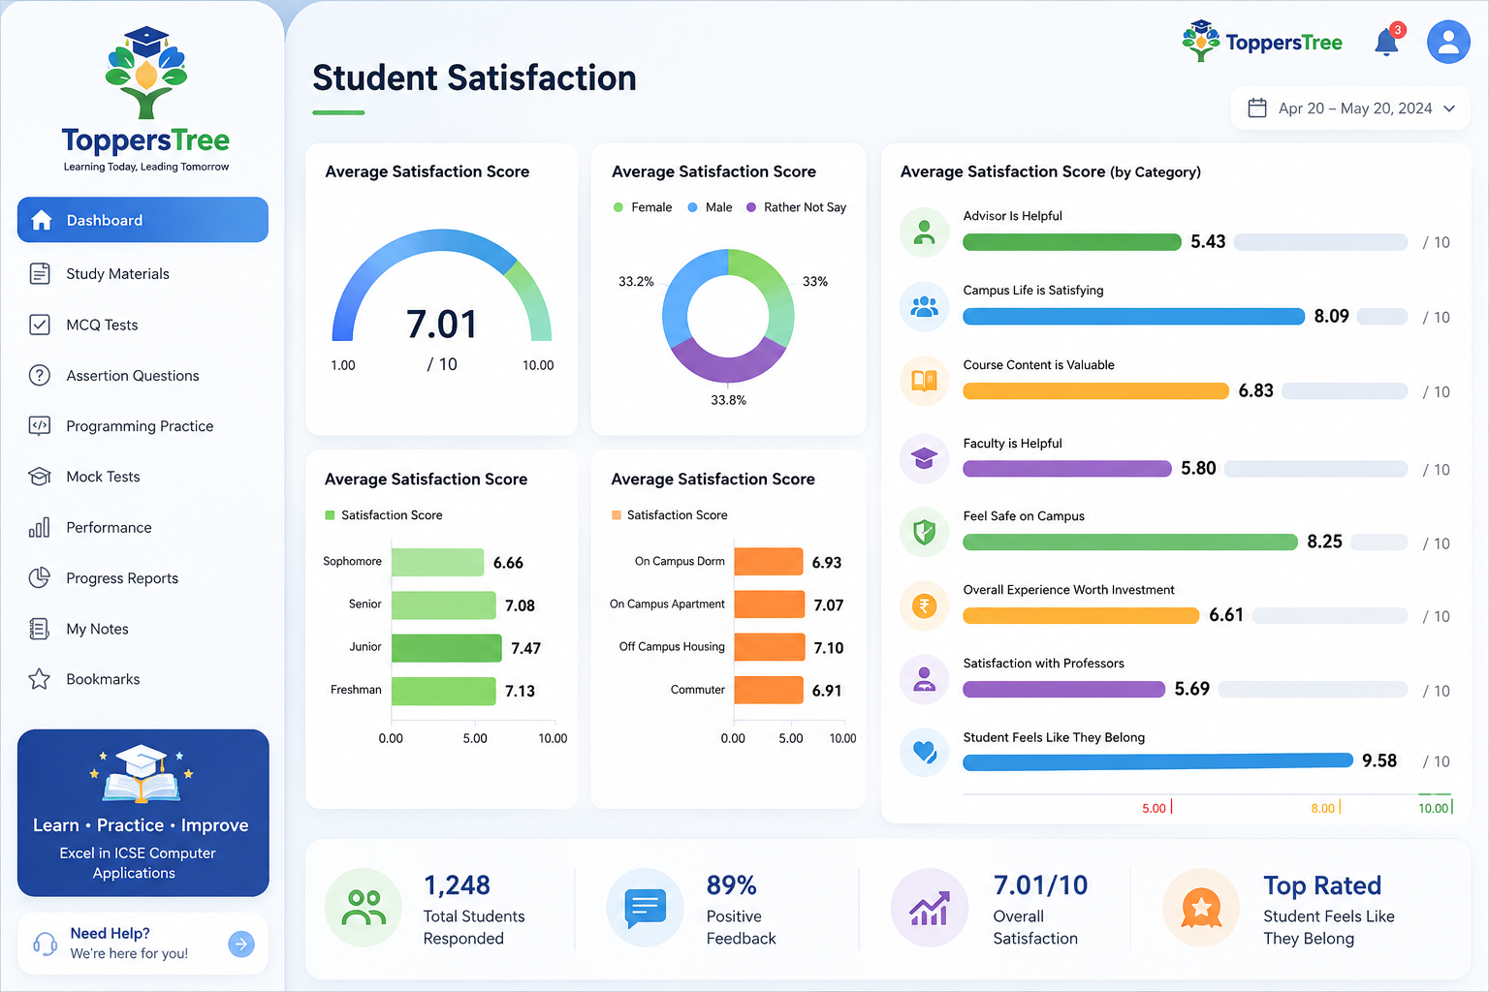This screenshot has width=1489, height=992.
Task: Click the Top Rated badge icon
Action: tap(1201, 908)
